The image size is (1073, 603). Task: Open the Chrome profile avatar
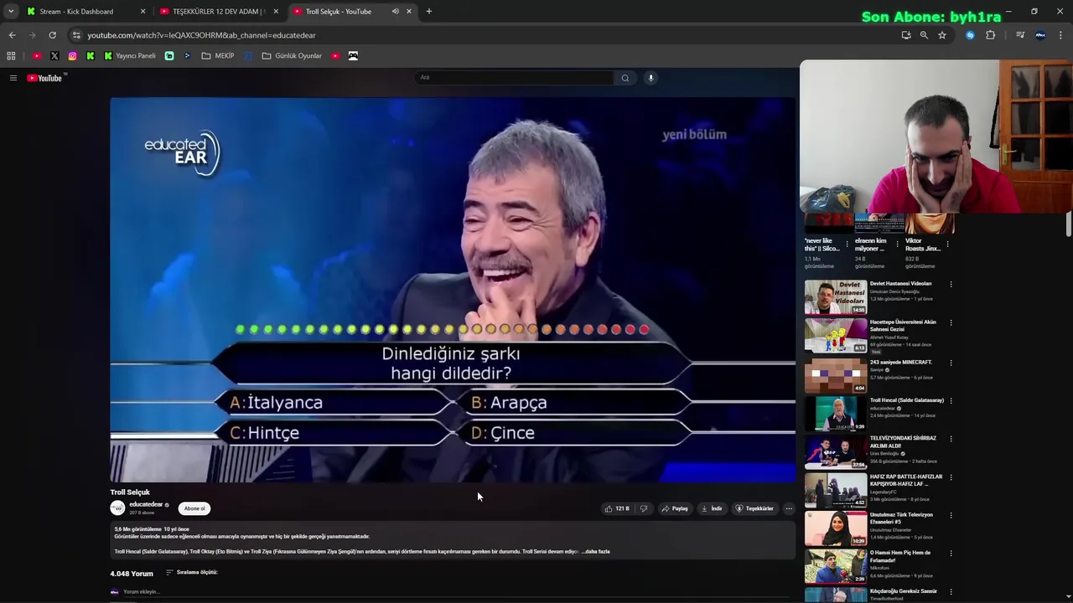coord(1040,35)
